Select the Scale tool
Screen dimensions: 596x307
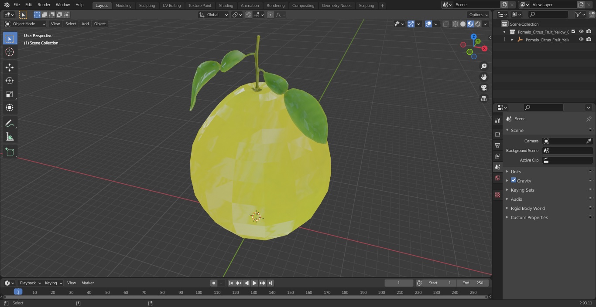(x=10, y=94)
